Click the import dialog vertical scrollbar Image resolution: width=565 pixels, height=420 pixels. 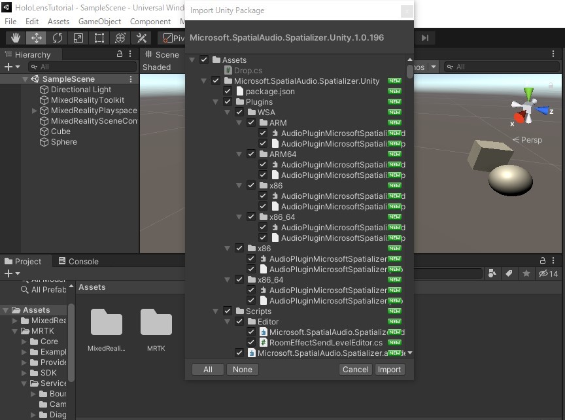(410, 71)
